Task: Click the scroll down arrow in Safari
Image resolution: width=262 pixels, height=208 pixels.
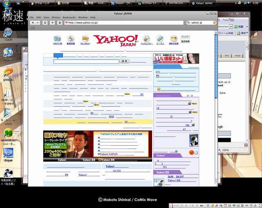Action: point(216,182)
